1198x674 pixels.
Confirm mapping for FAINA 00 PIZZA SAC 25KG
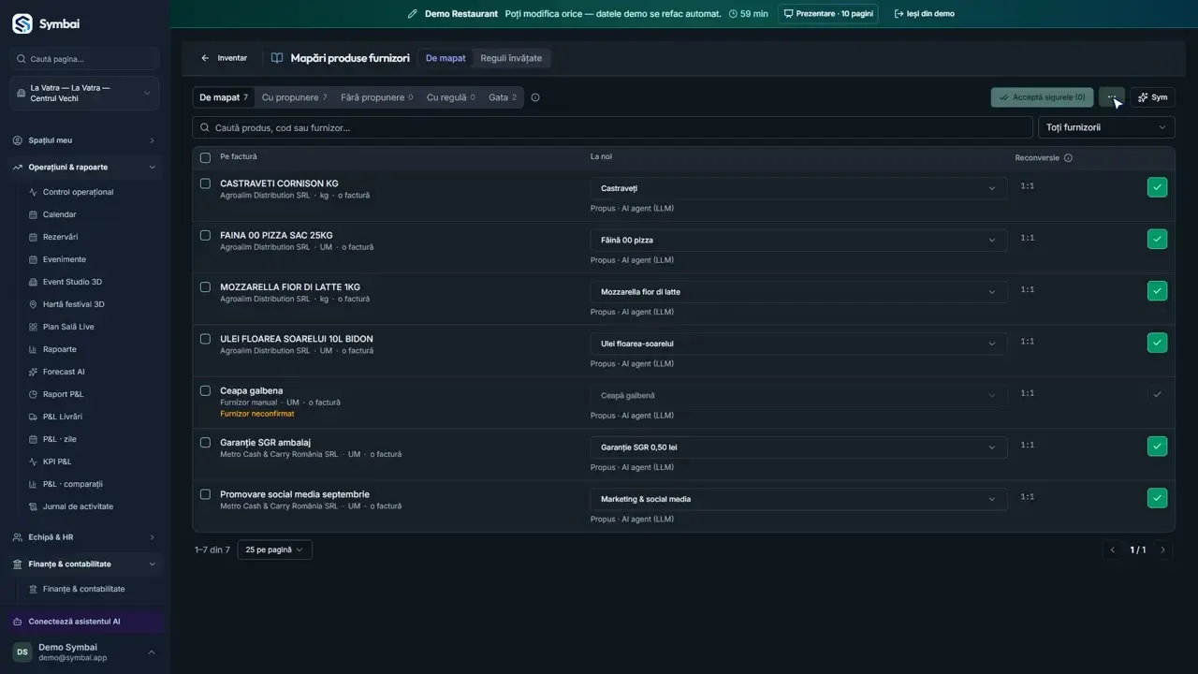1158,239
